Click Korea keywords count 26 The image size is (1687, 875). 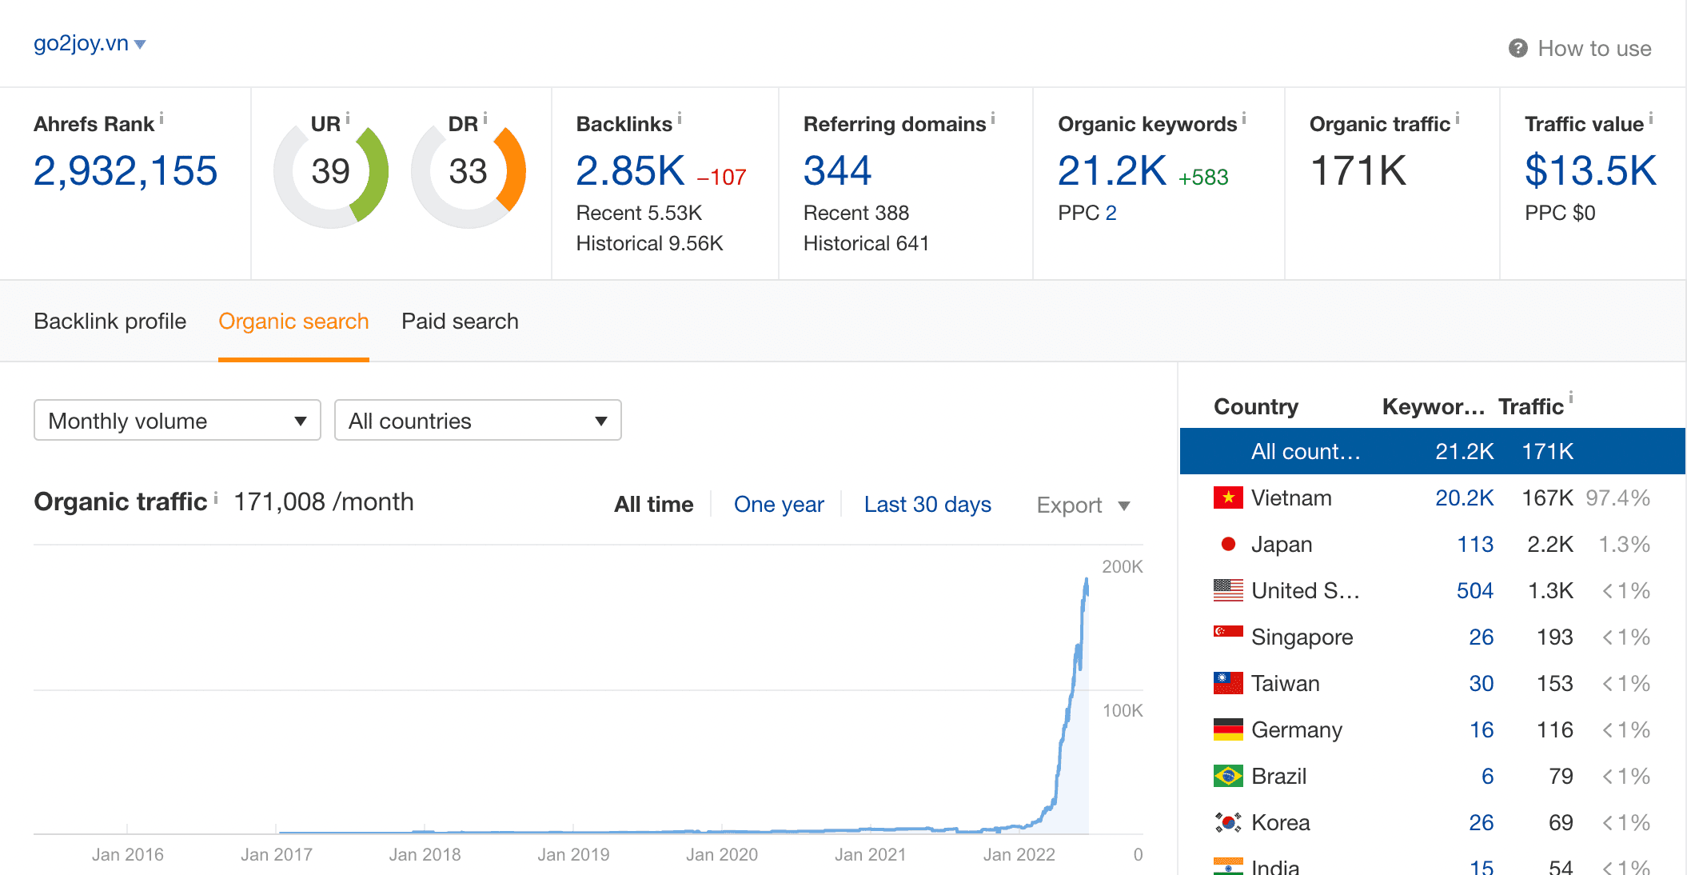(1481, 822)
